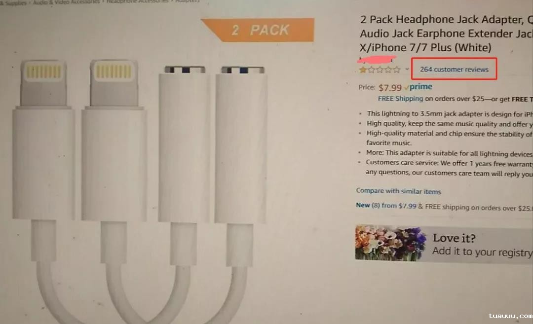This screenshot has width=533, height=324.
Task: Open Headphone Accessories breadcrumb link
Action: [137, 1]
